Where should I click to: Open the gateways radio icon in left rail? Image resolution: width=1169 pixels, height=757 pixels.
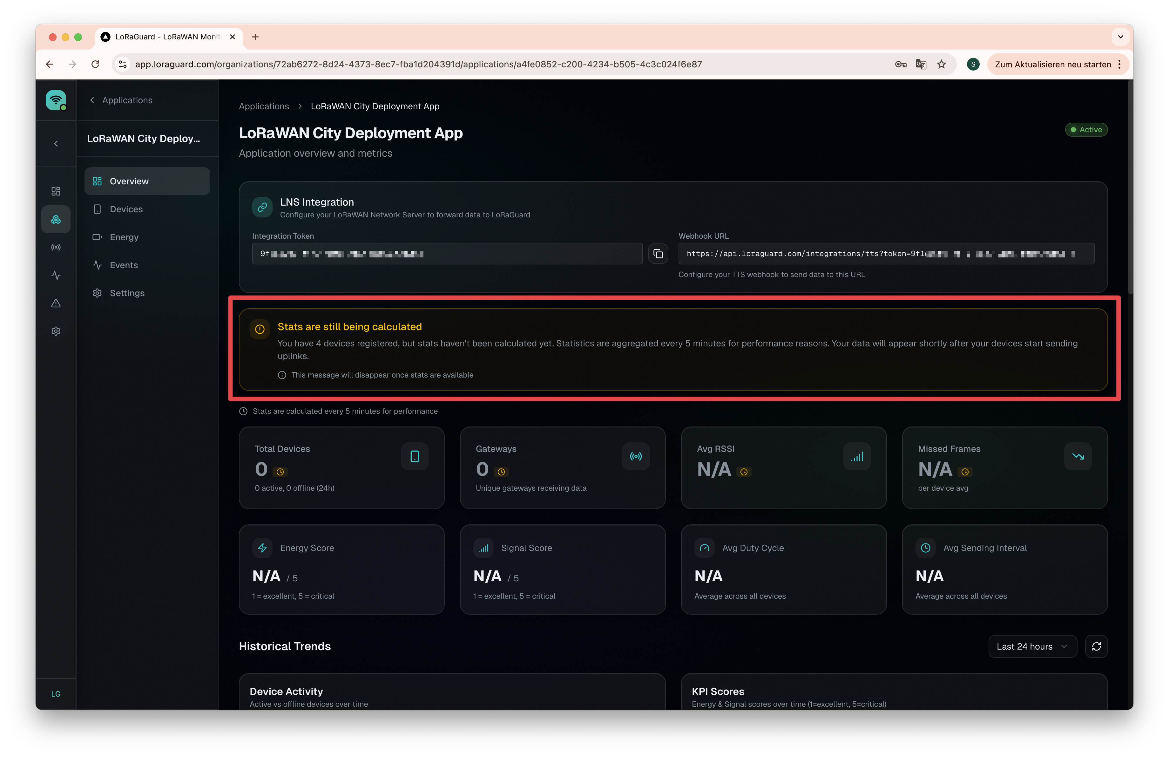[56, 247]
